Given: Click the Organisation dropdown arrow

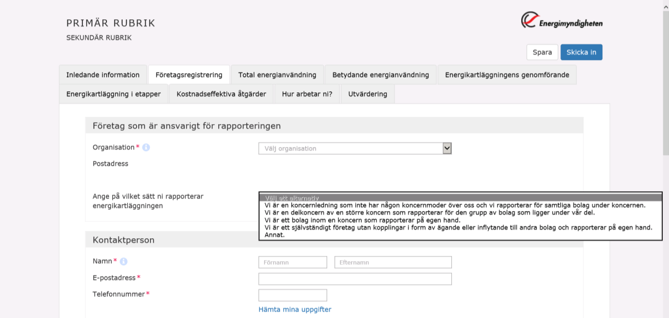Looking at the screenshot, I should coord(447,149).
